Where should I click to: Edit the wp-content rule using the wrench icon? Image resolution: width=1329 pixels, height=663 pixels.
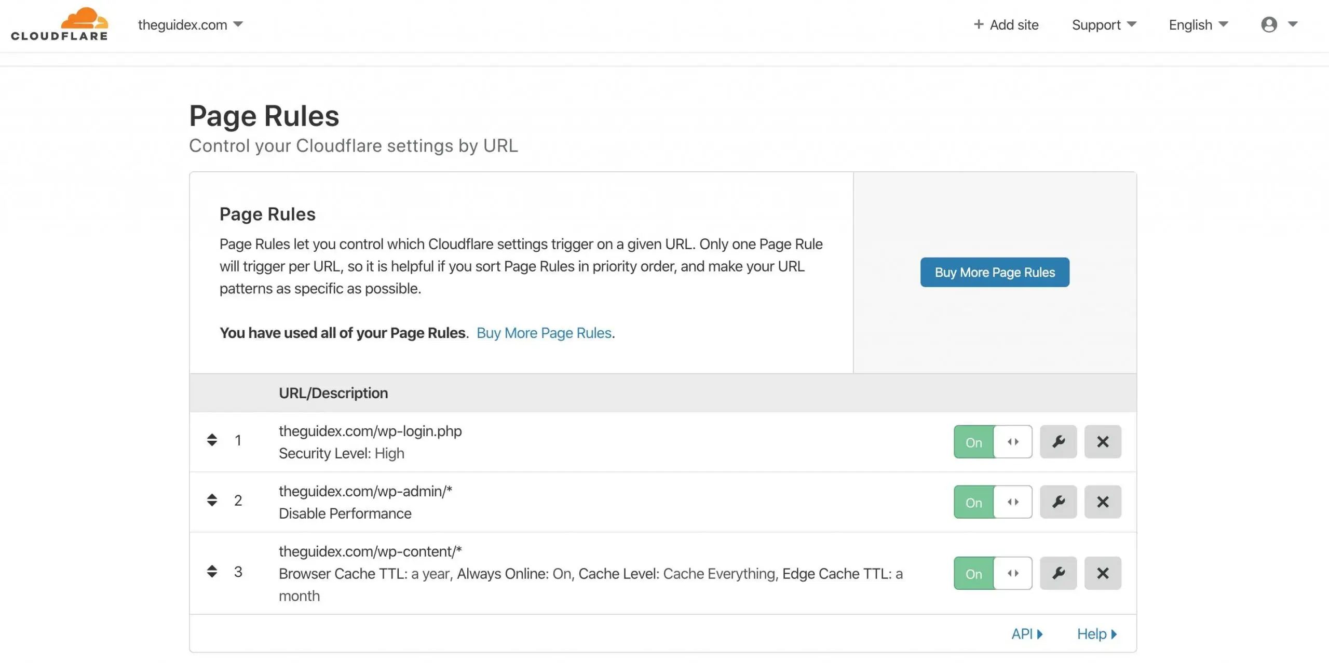(x=1058, y=573)
